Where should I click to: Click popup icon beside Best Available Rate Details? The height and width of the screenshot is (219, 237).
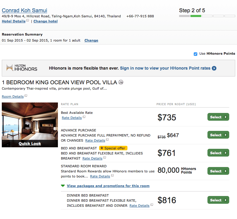coord(84,117)
